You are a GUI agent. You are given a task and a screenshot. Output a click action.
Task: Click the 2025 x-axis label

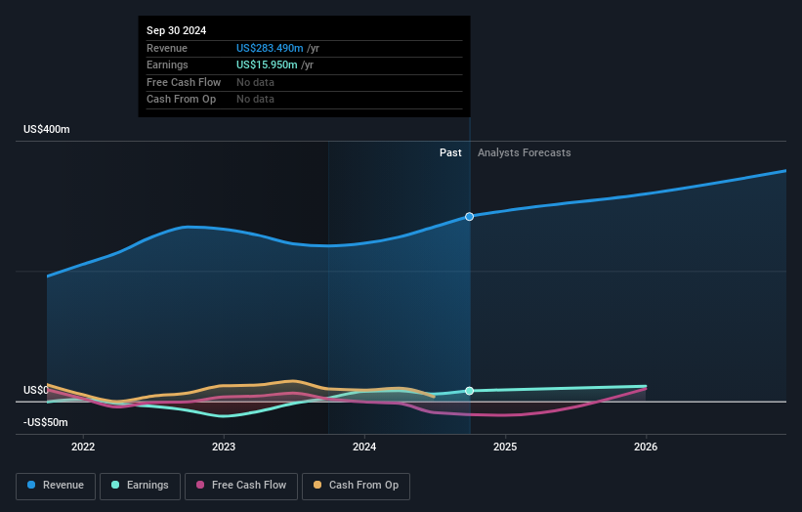[505, 448]
